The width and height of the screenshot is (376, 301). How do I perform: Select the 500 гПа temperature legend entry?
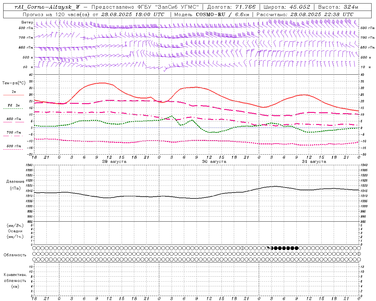click(x=14, y=146)
